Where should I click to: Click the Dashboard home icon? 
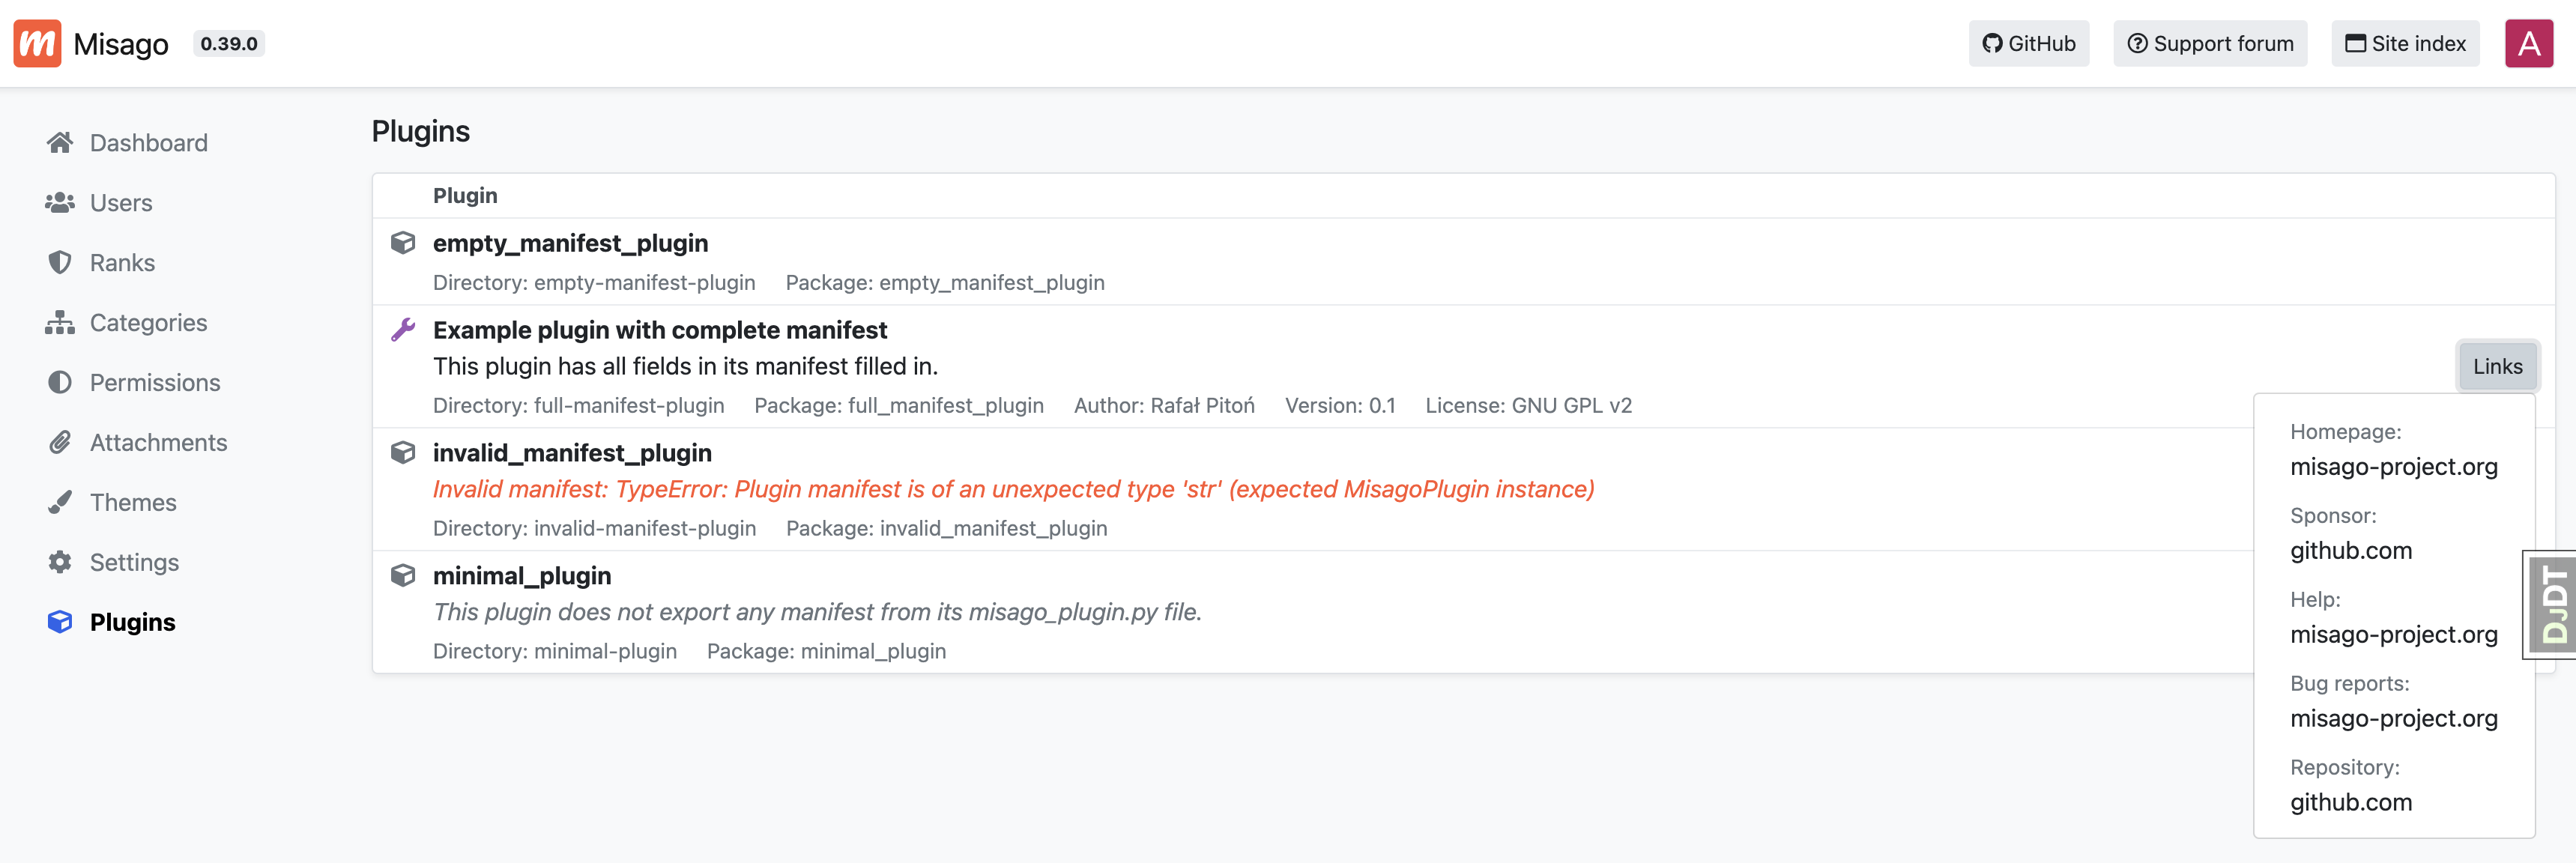point(60,143)
